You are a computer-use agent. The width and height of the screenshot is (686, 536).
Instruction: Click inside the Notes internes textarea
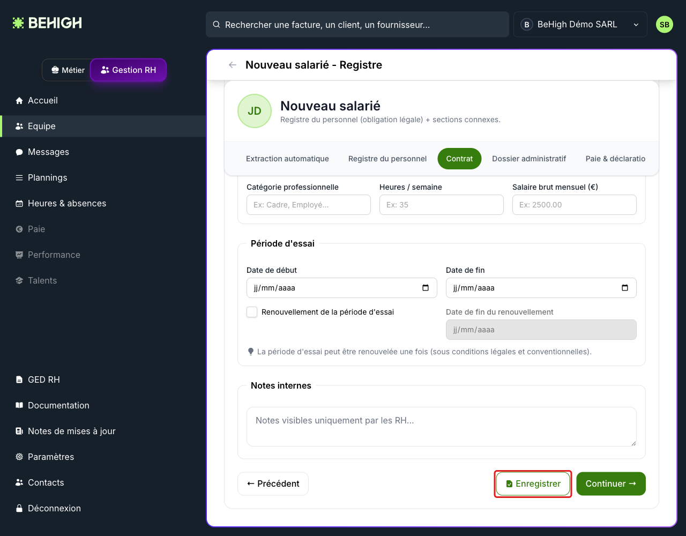(442, 427)
